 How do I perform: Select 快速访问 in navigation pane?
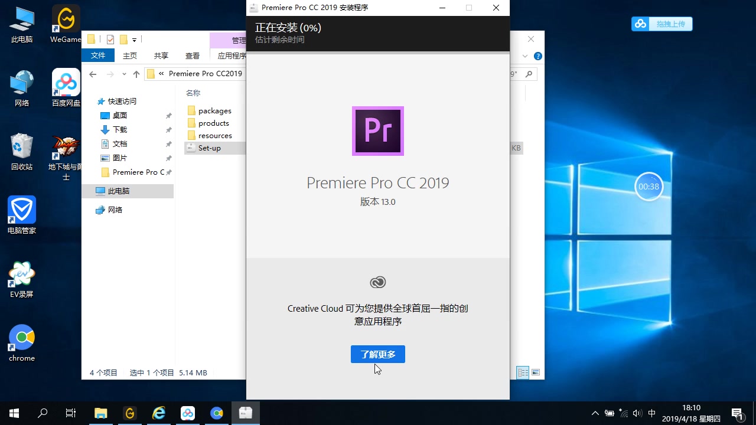[122, 102]
